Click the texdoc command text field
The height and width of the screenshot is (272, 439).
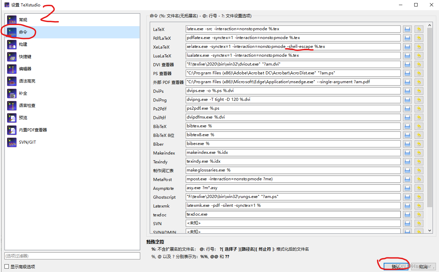click(x=293, y=214)
